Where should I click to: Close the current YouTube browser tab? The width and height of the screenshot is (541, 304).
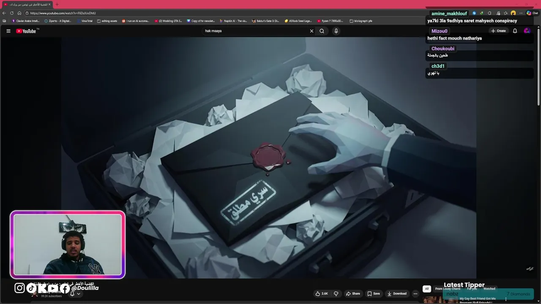pos(49,5)
